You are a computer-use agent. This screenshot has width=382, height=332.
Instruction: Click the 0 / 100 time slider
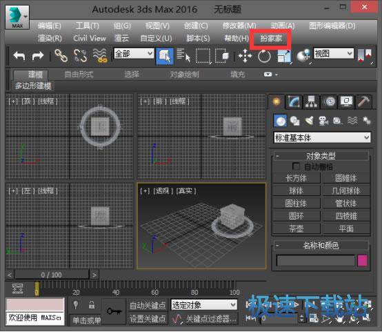click(52, 275)
